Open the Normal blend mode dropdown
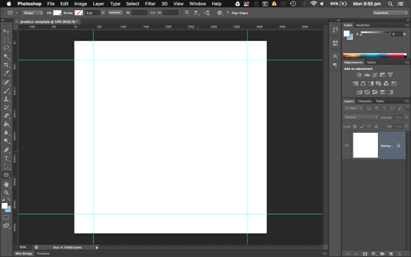Screen dimensions: 411x257 coord(361,117)
